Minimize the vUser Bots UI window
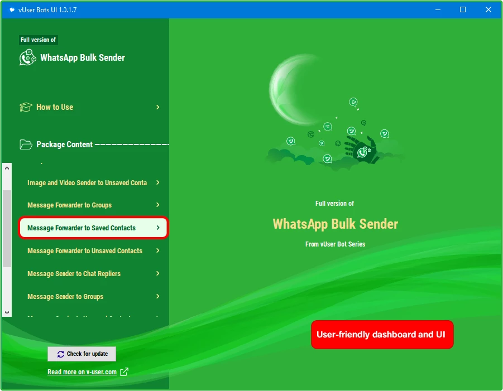503x391 pixels. click(x=438, y=9)
